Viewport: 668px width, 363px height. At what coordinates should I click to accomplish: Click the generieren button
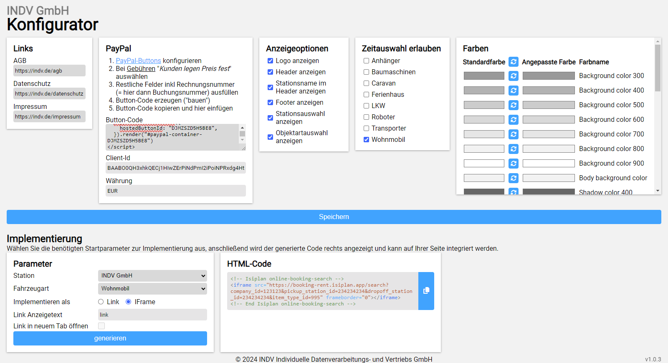point(110,338)
